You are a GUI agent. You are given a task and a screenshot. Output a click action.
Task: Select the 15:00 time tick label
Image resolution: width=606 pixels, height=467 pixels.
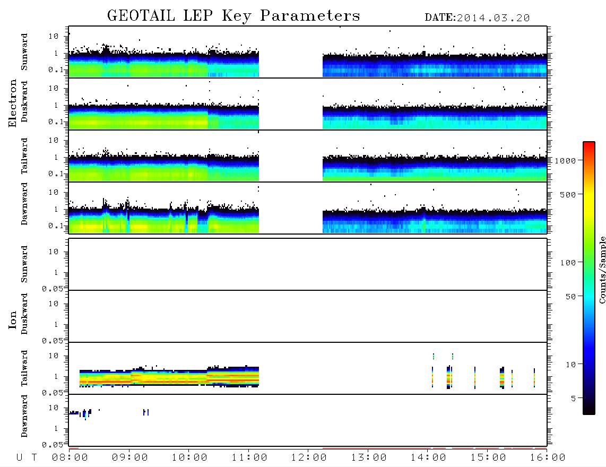click(488, 458)
